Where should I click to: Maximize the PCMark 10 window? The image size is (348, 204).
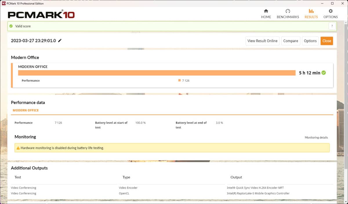coord(332,3)
